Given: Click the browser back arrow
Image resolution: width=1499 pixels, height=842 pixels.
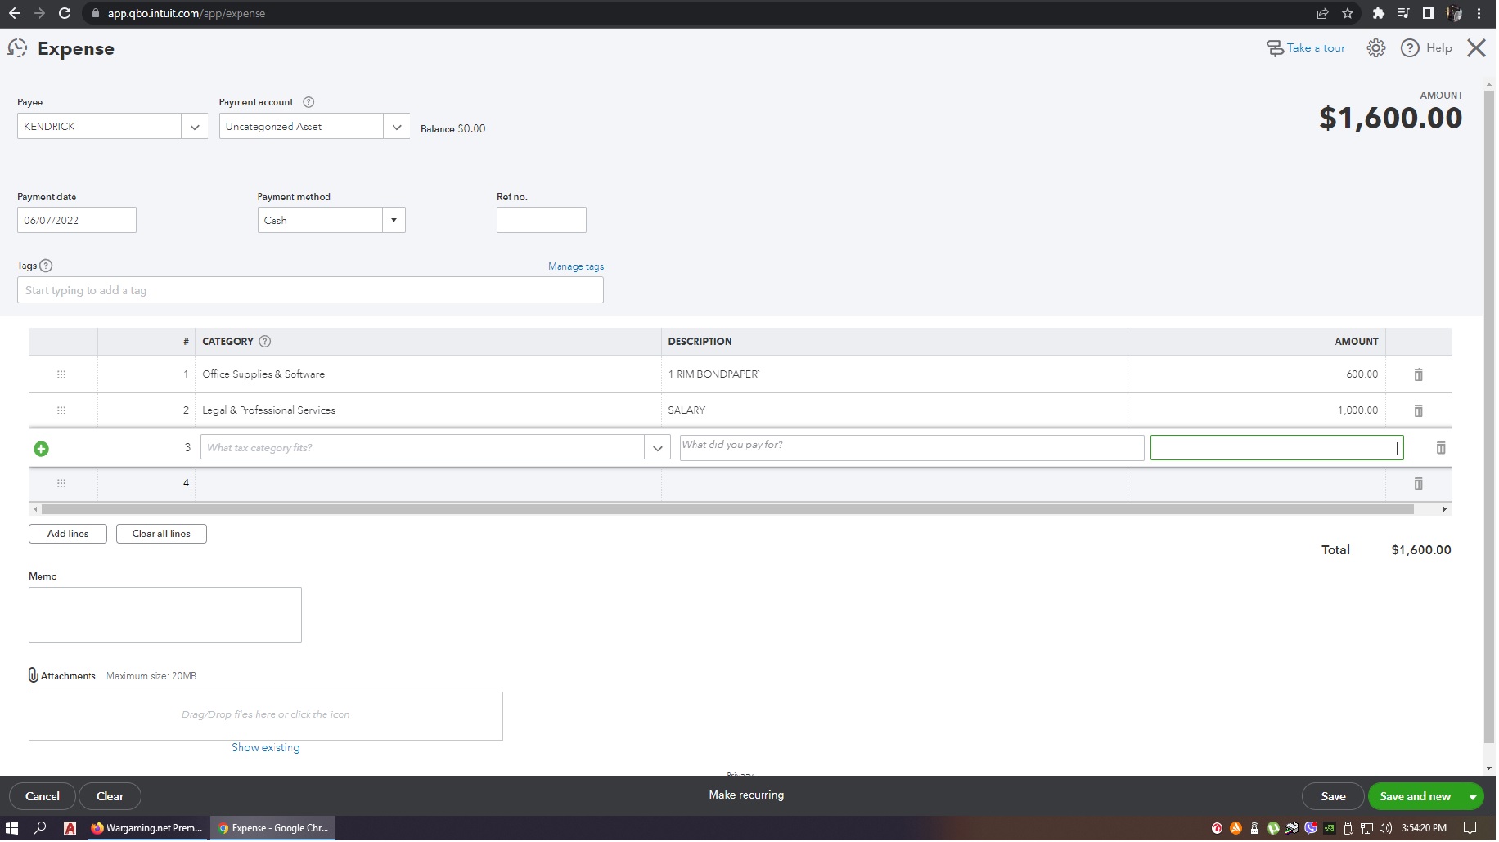Looking at the screenshot, I should (15, 13).
